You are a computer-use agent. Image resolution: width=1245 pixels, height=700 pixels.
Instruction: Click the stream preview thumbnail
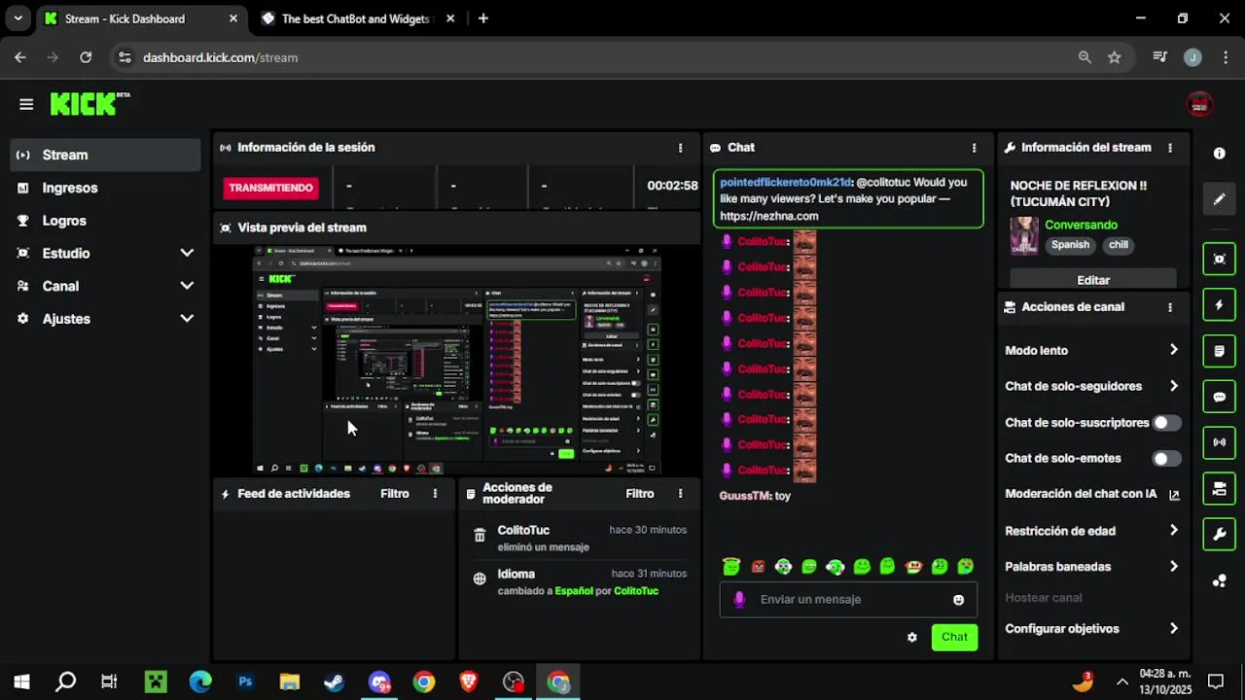(457, 360)
